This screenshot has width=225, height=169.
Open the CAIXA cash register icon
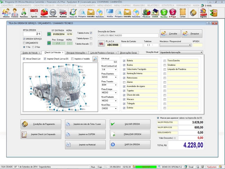click(x=155, y=13)
